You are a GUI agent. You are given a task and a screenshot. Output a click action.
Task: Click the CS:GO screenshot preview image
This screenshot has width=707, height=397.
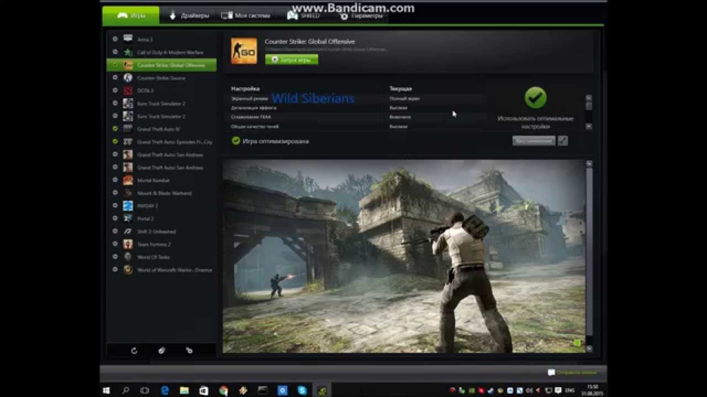(404, 256)
